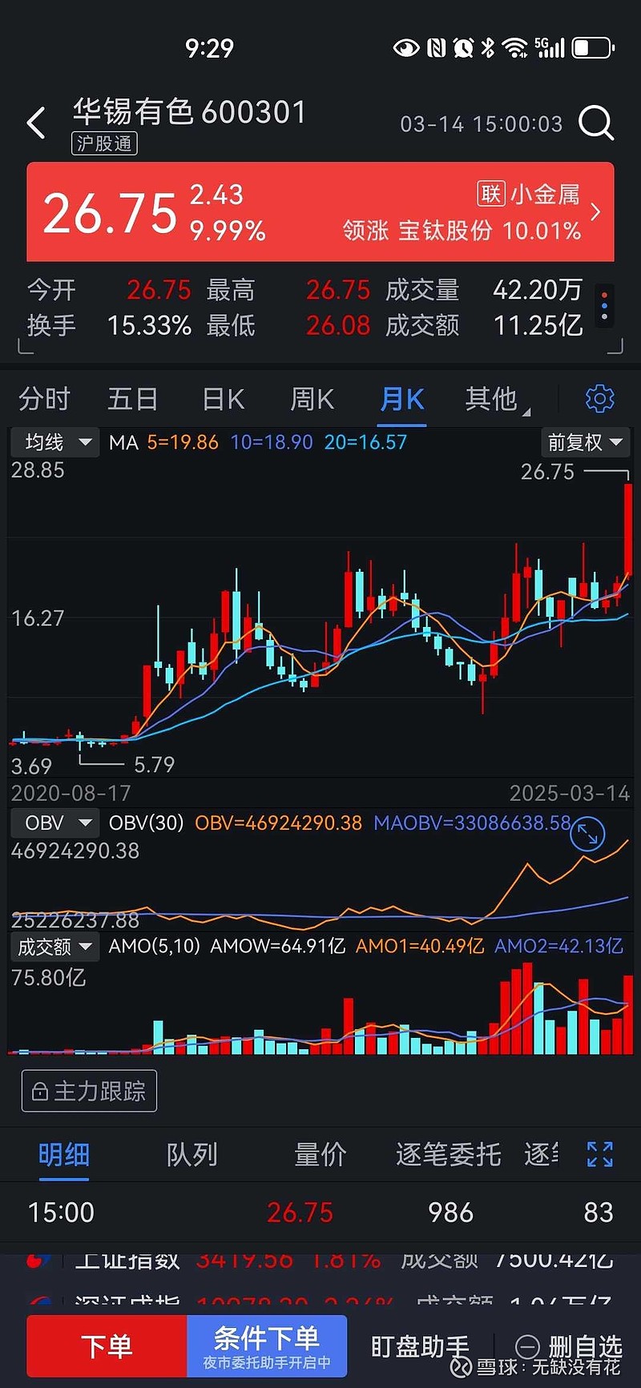Tap the 联 sector linkage badge
641x1388 pixels.
(491, 194)
